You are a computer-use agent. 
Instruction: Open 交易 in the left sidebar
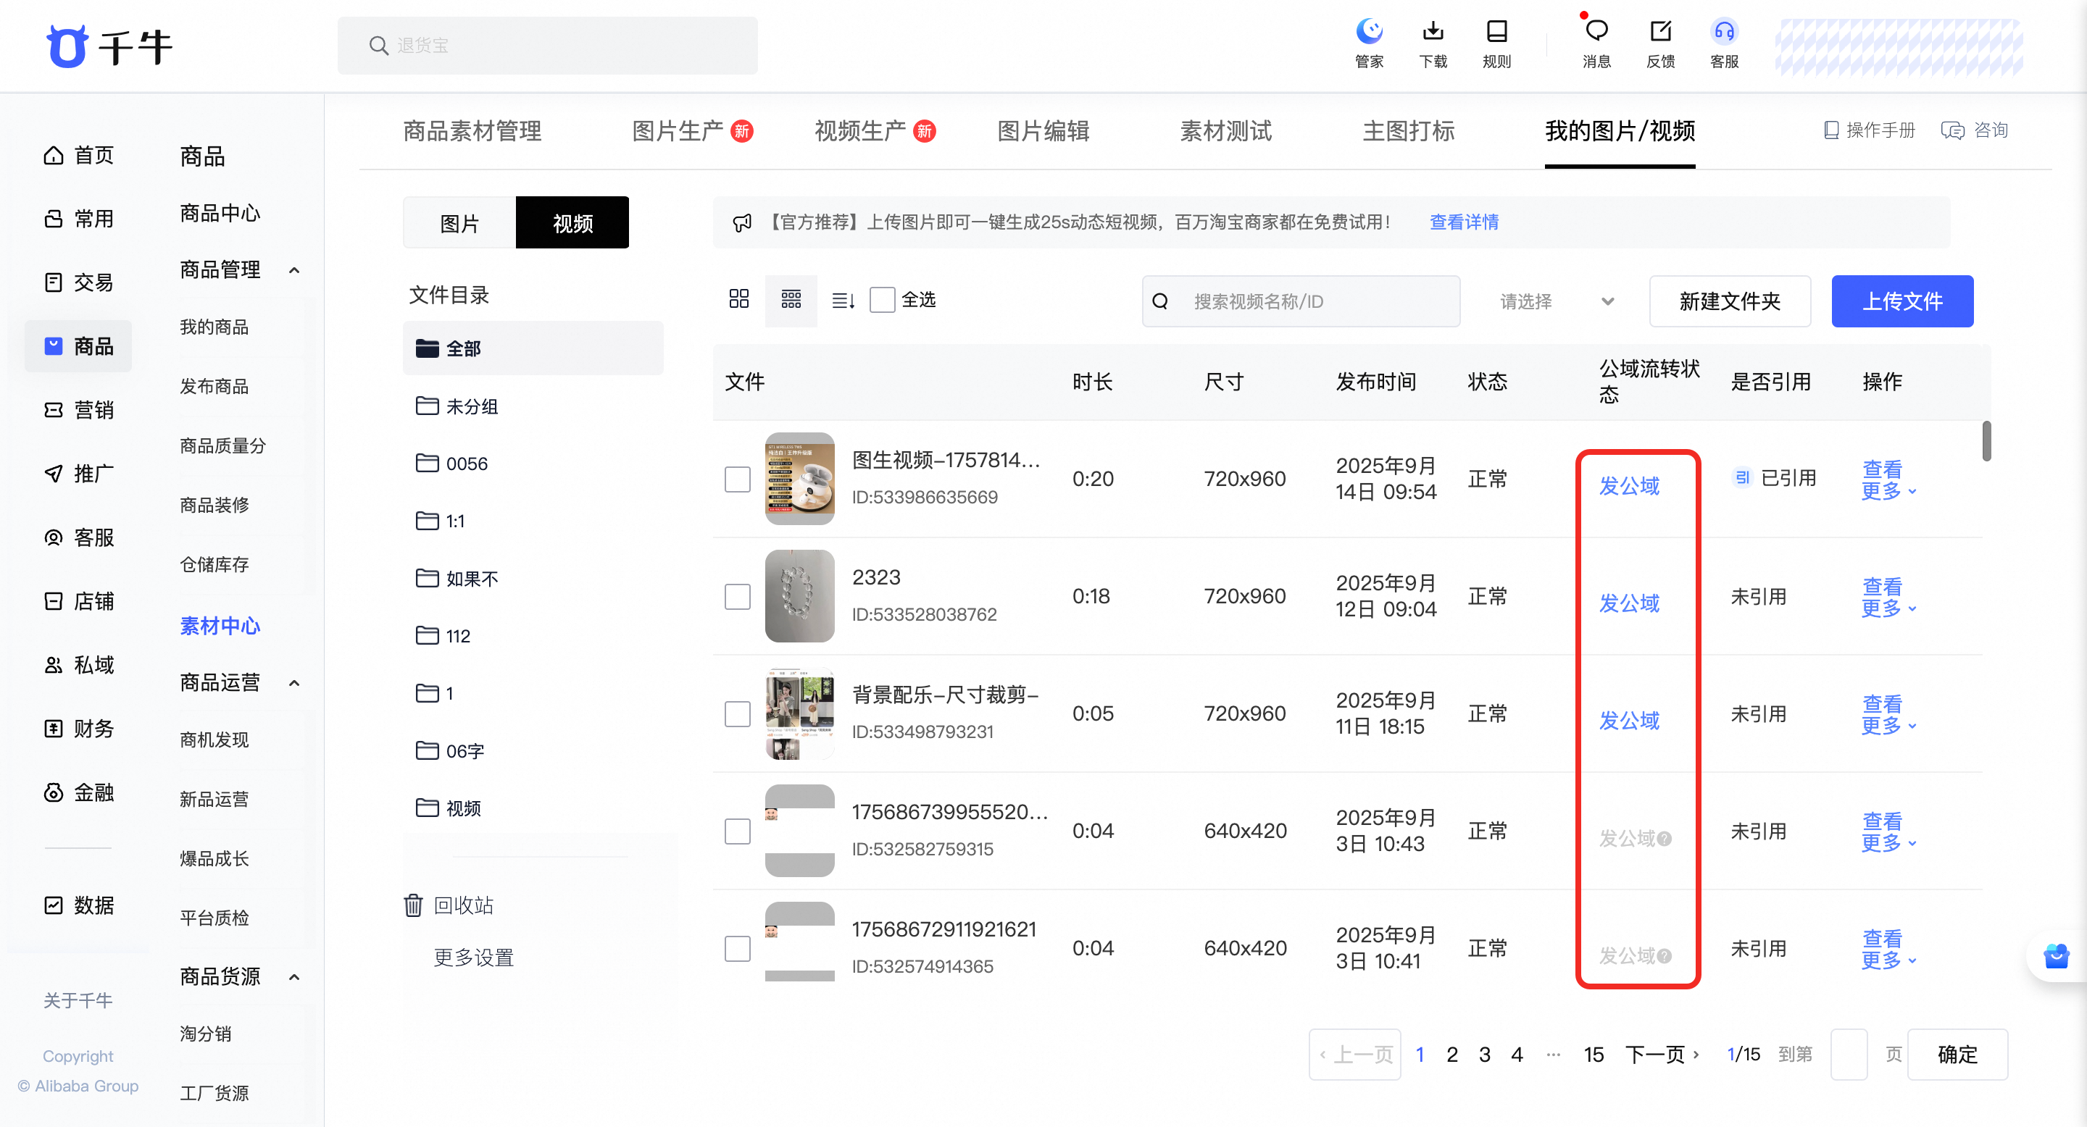(78, 282)
